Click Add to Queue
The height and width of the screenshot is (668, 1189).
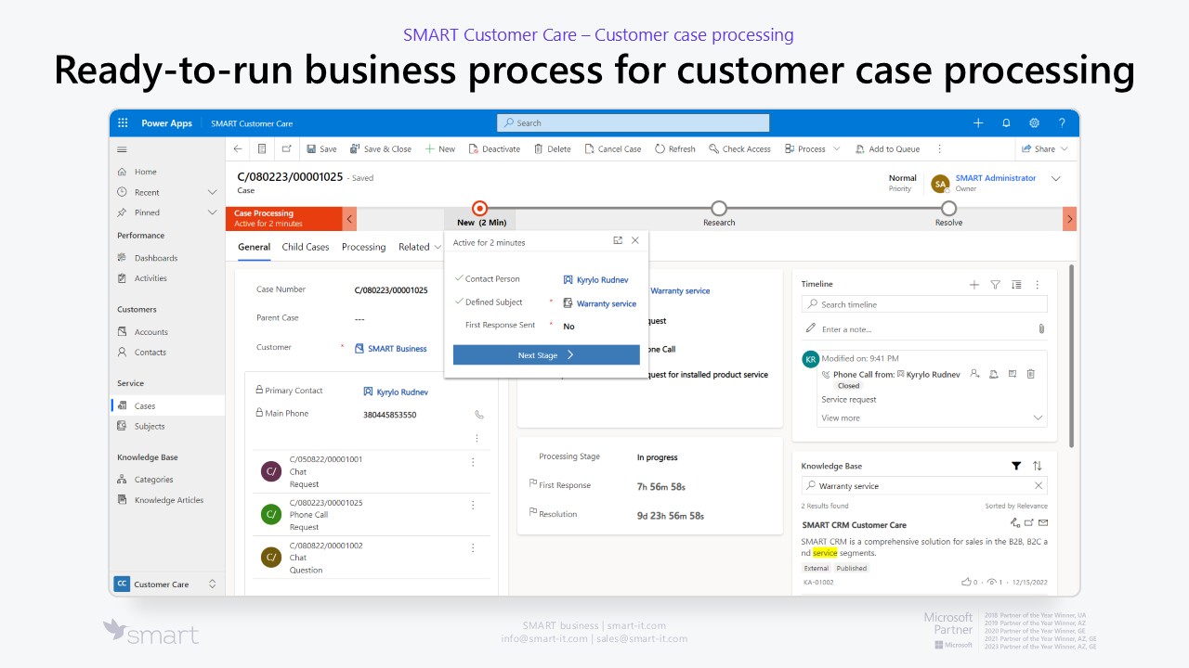887,148
